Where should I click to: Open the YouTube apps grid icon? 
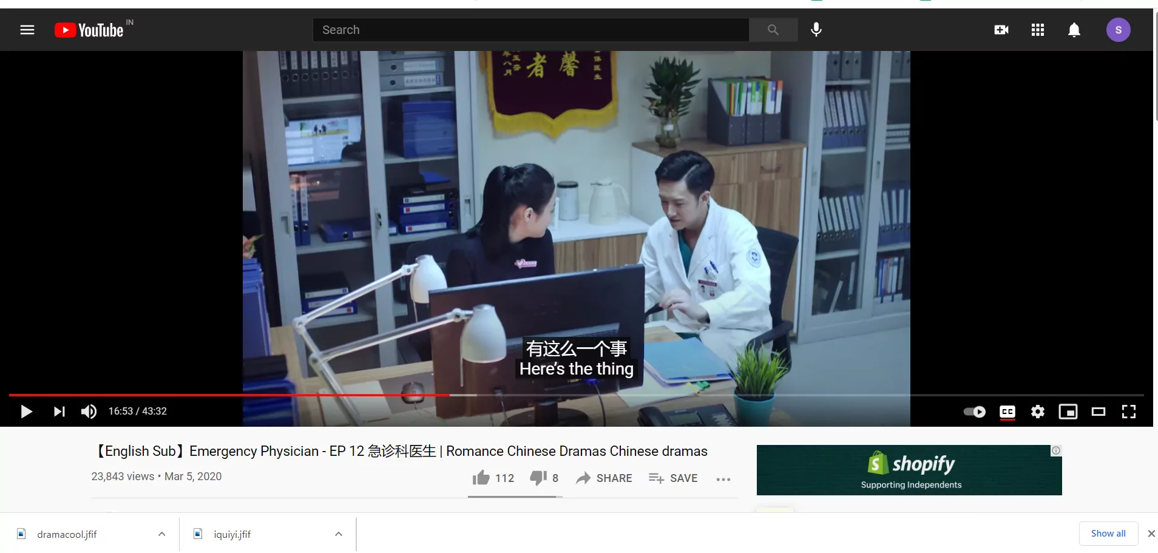[x=1038, y=30]
